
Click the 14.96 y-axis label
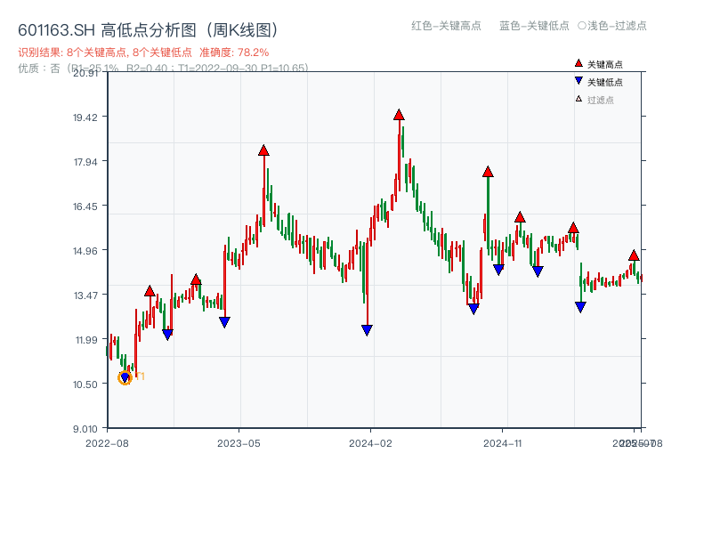coord(85,251)
